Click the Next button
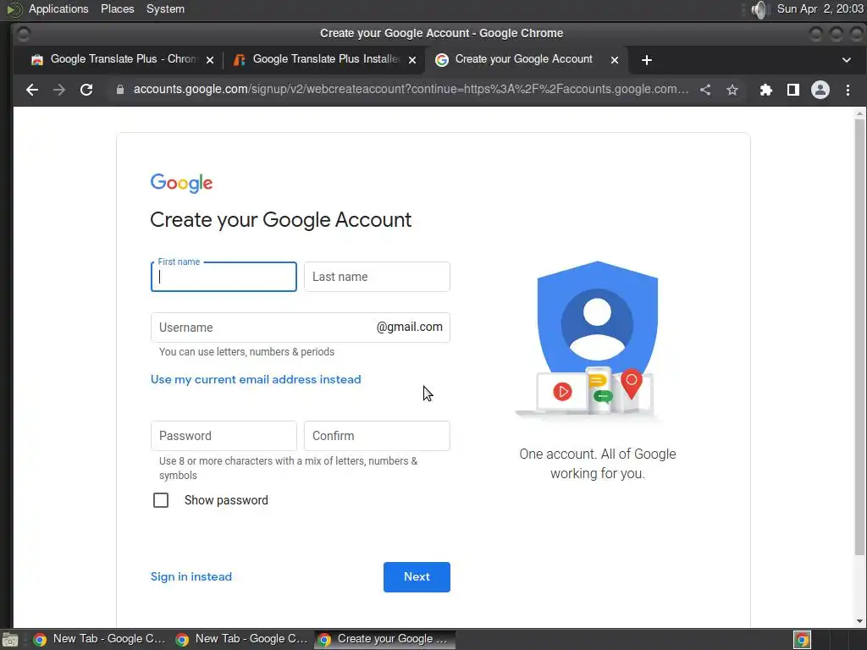The image size is (867, 650). coord(417,577)
